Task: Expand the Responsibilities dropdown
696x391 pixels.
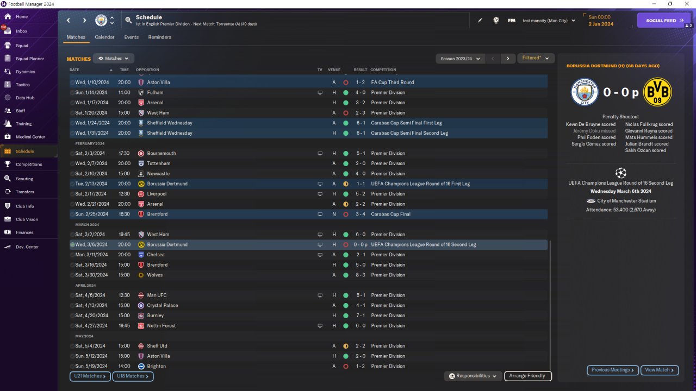Action: click(473, 376)
